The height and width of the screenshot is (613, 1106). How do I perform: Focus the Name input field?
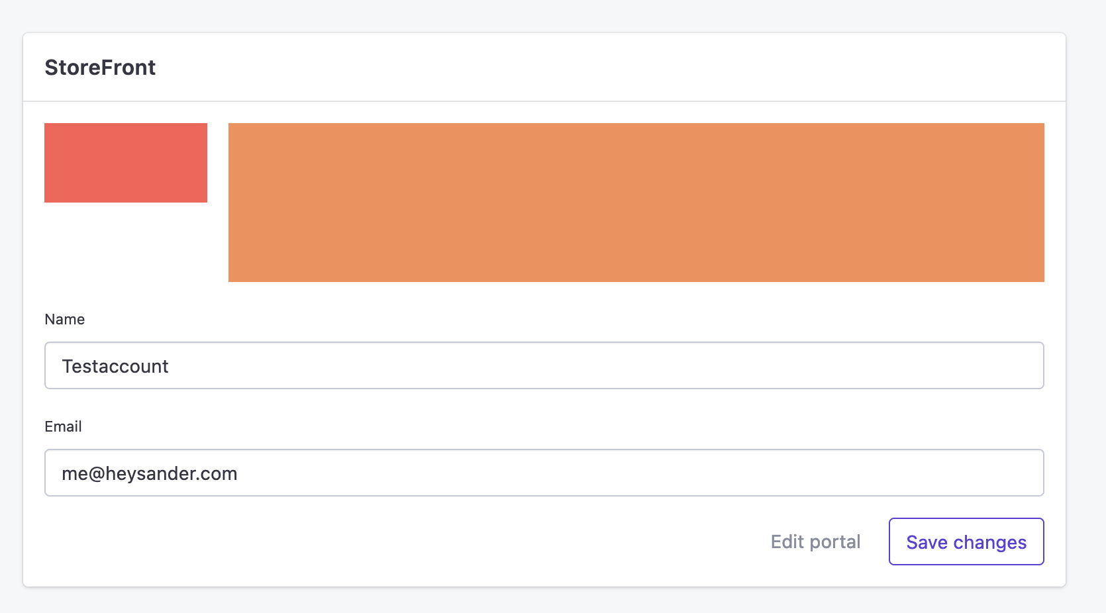(544, 365)
